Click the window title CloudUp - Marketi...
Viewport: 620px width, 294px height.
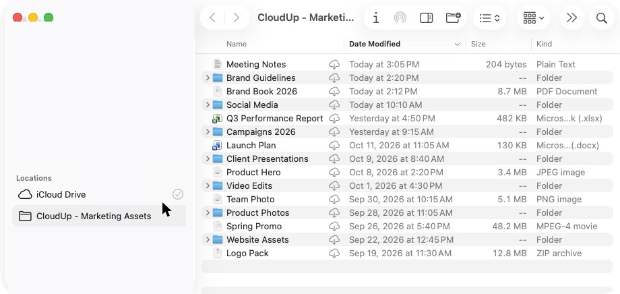[x=306, y=18]
